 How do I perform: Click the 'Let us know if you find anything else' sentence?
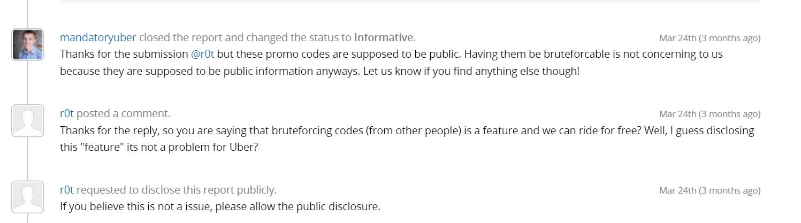471,71
